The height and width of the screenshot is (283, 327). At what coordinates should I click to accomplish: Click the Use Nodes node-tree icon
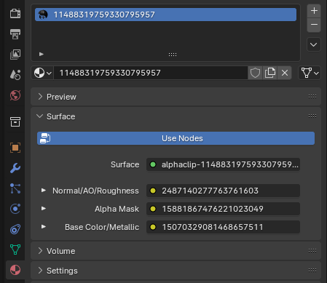(45, 138)
